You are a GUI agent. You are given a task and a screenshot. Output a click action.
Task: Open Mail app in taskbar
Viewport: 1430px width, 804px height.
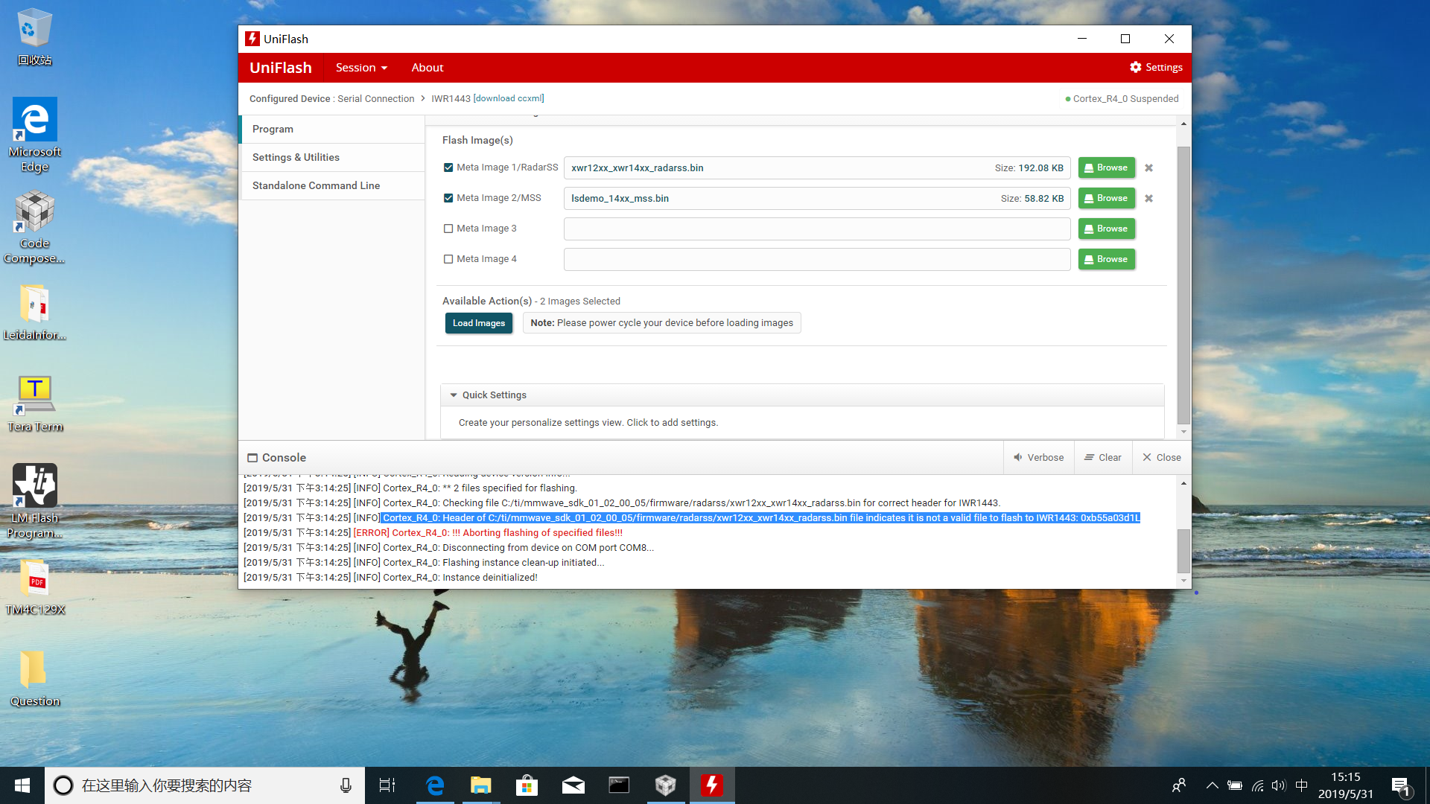coord(573,785)
